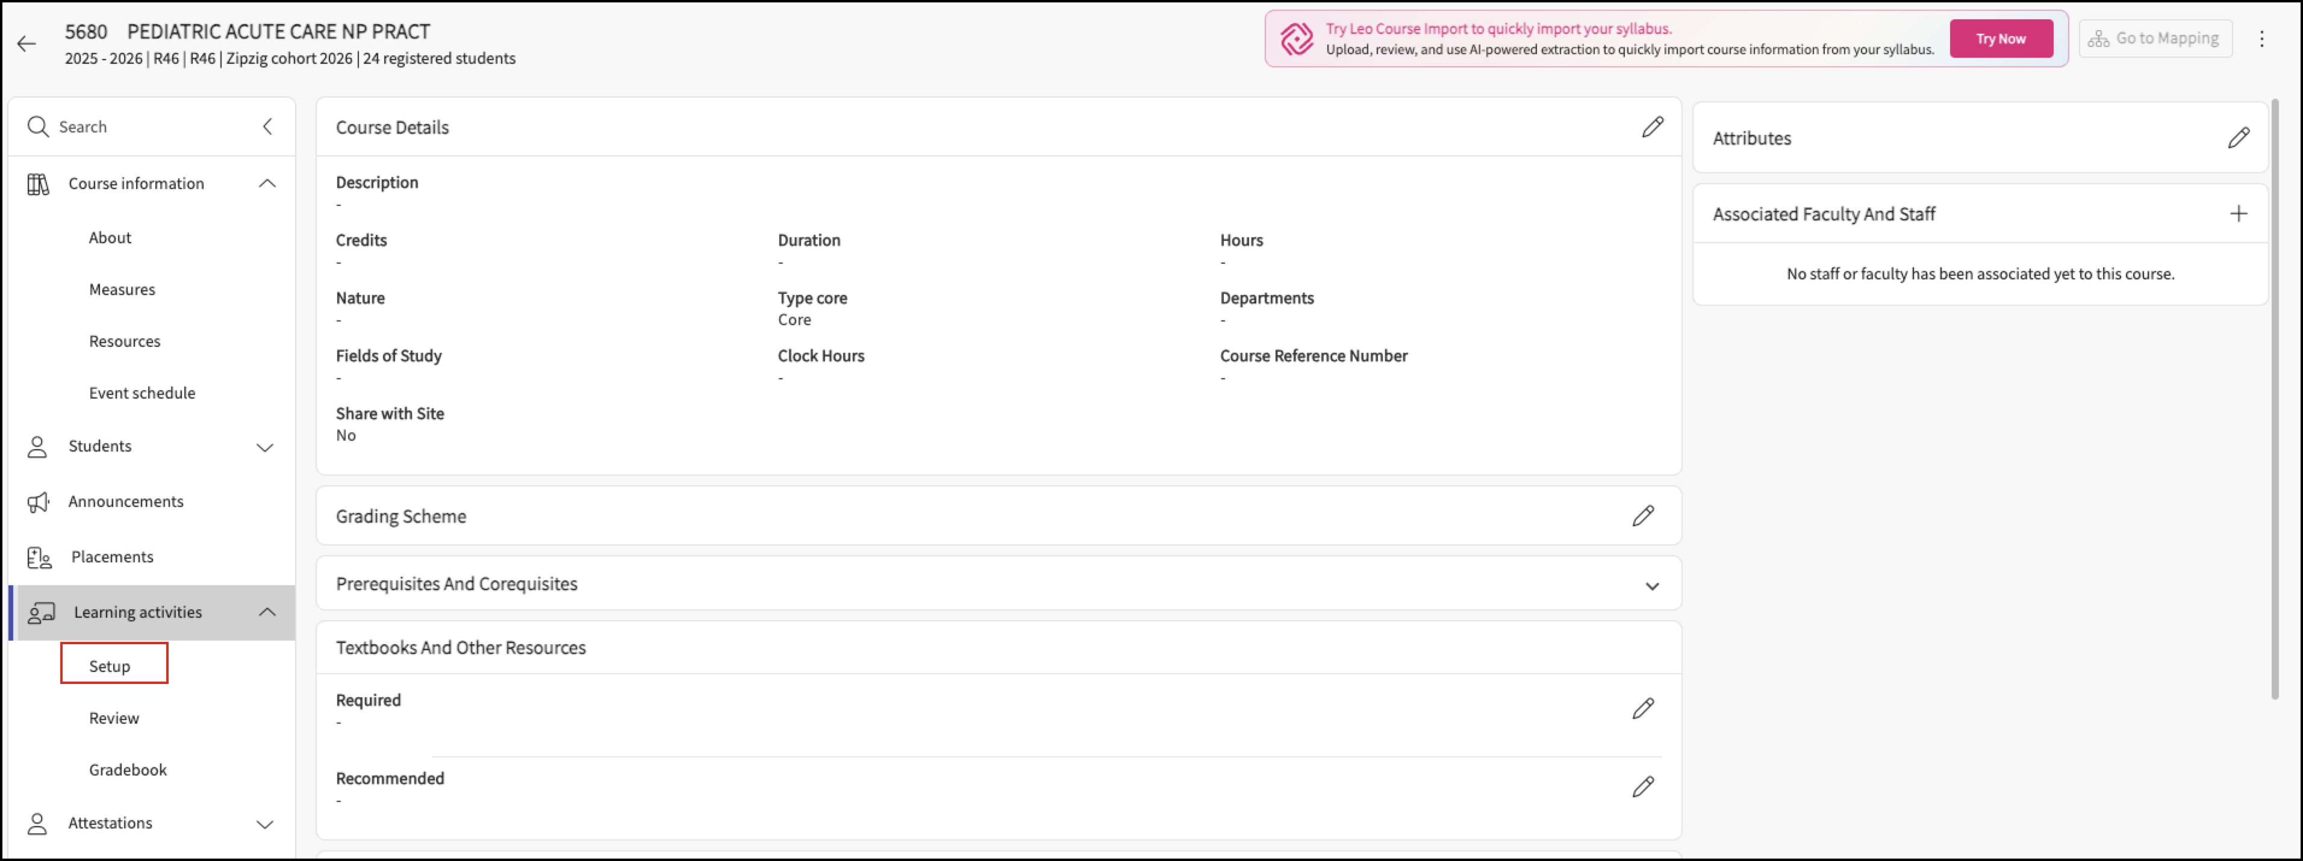Add associated faculty with plus icon
Viewport: 2303px width, 861px height.
[2238, 214]
